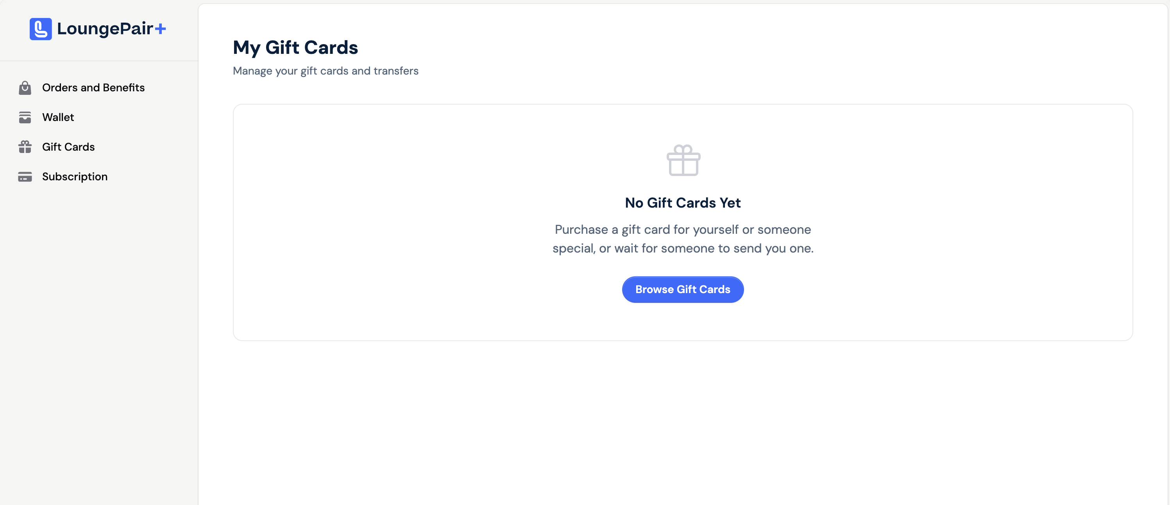Click the LoungePair+ wordmark text

[110, 28]
